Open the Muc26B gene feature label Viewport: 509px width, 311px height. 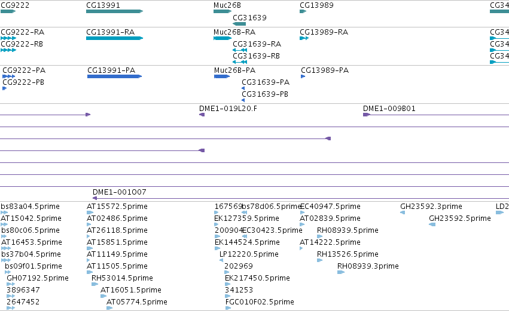[x=227, y=5]
